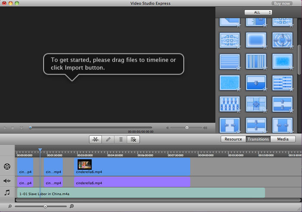Choose the cross-shaped four-arrow transition
This screenshot has width=302, height=212.
click(256, 104)
